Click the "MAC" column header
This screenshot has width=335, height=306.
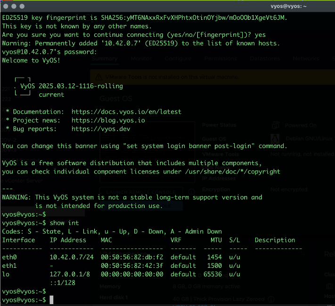[106, 240]
